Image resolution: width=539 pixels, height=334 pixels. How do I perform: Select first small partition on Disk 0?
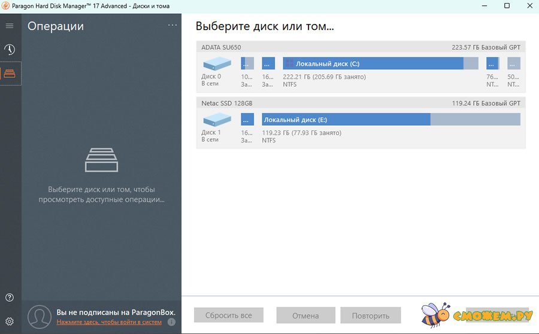tap(247, 63)
